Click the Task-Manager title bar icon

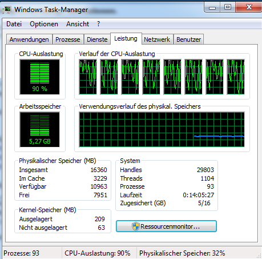(x=7, y=10)
